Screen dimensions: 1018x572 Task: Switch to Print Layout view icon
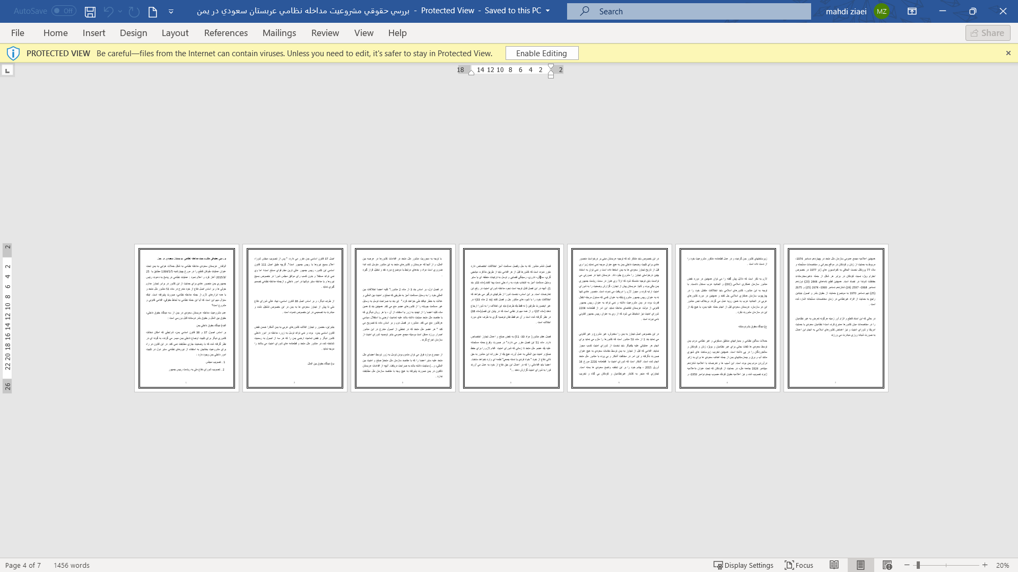pos(860,565)
